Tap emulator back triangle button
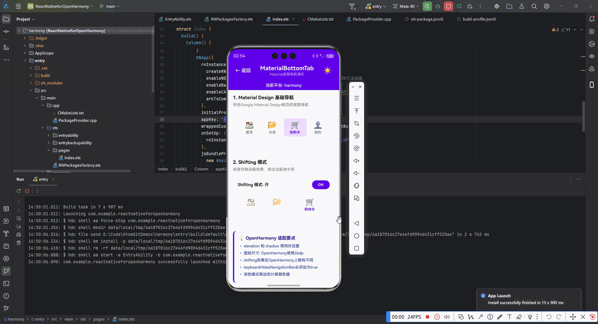This screenshot has width=598, height=324. coord(357,223)
